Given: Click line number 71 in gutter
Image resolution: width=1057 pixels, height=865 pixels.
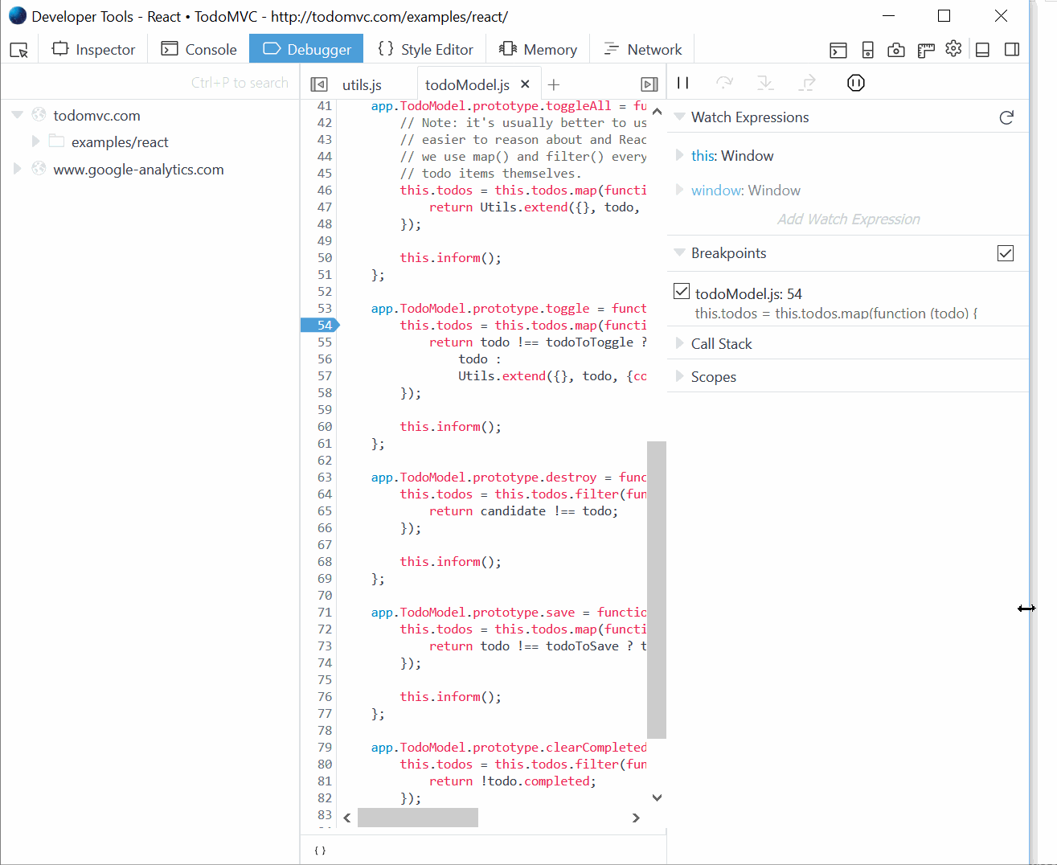Looking at the screenshot, I should pos(325,612).
